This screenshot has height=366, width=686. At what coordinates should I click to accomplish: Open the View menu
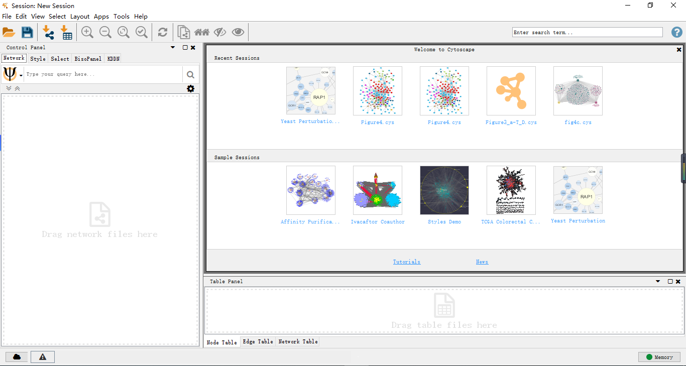[x=38, y=17]
